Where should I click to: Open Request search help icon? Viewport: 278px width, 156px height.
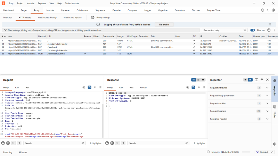(3, 143)
